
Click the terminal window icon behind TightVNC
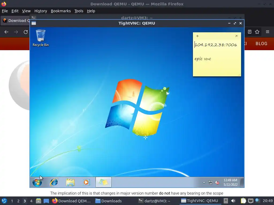[33, 18]
